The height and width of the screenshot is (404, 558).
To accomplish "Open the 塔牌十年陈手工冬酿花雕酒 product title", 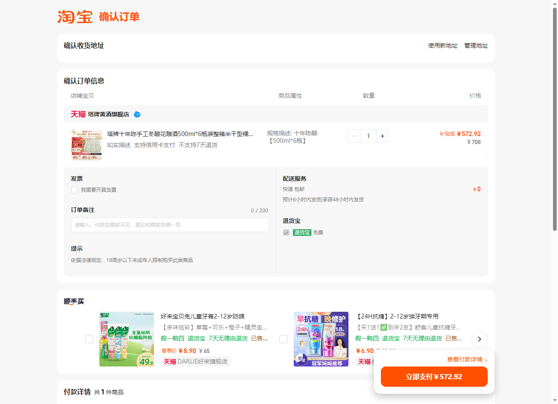I will click(x=180, y=134).
